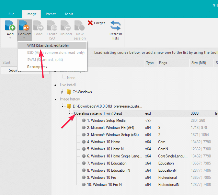Image resolution: width=218 pixels, height=195 pixels.
Task: Click the Start label in the left panel
Action: (x=6, y=63)
